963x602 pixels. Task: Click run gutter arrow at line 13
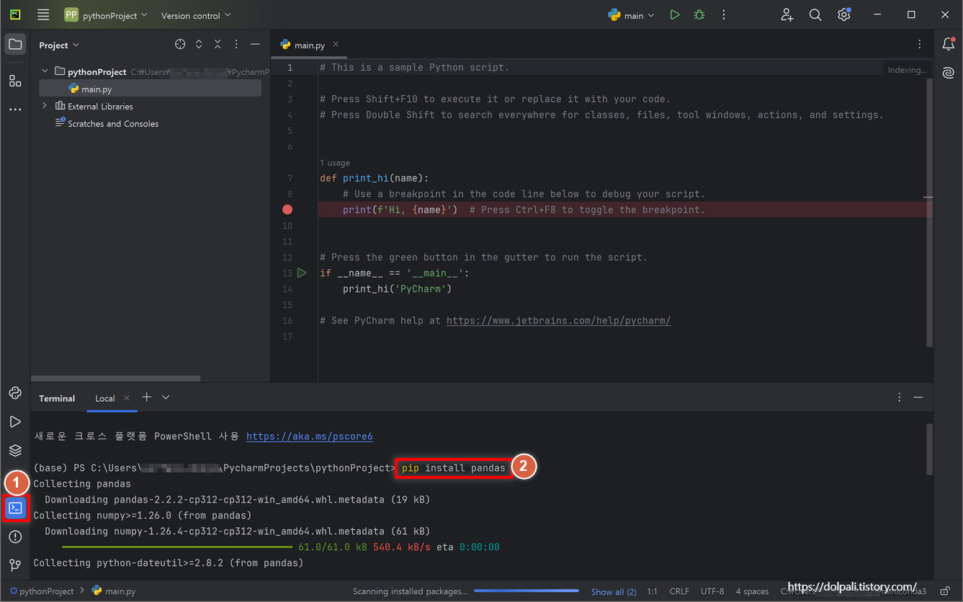point(302,273)
